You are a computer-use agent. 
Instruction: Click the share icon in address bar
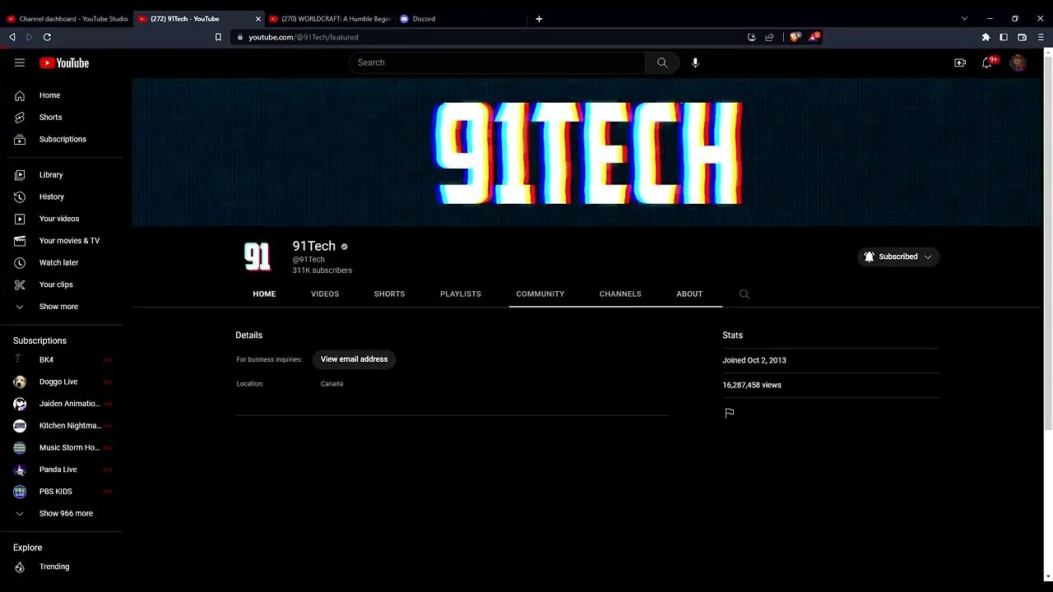769,37
